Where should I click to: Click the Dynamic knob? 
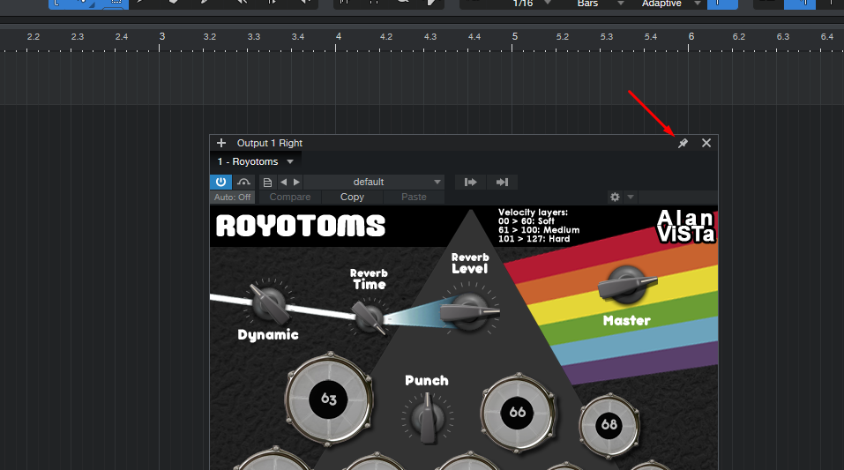(x=269, y=303)
